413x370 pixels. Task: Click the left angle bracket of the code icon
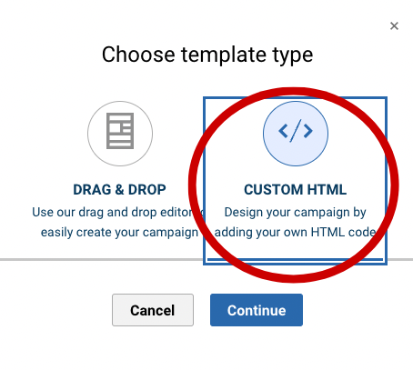tap(283, 131)
